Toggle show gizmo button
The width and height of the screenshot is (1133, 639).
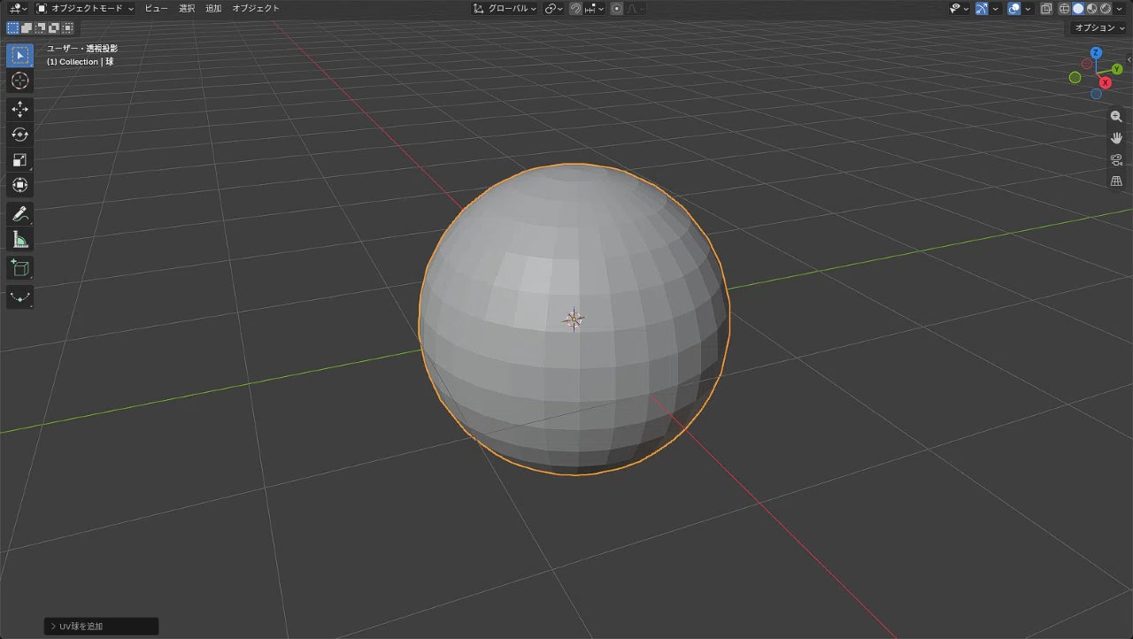point(982,8)
